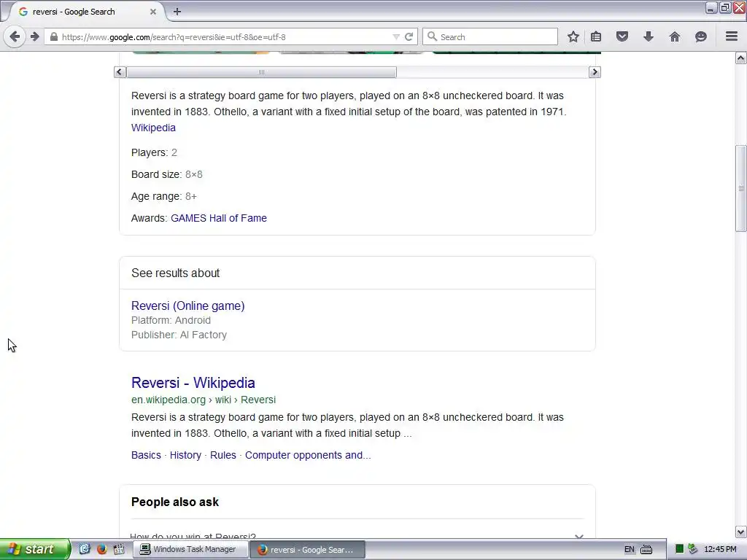
Task: Click the 'Players: 2' text
Action: coord(154,152)
